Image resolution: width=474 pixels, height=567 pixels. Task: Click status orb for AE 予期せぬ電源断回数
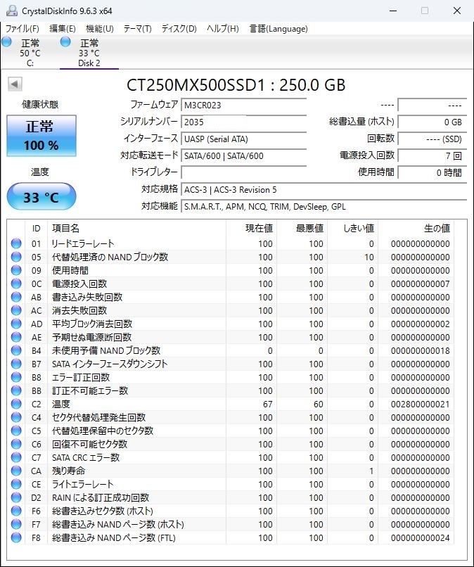pyautogui.click(x=16, y=337)
